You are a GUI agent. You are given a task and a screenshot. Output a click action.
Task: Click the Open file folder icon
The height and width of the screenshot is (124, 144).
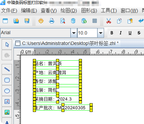[16, 21]
